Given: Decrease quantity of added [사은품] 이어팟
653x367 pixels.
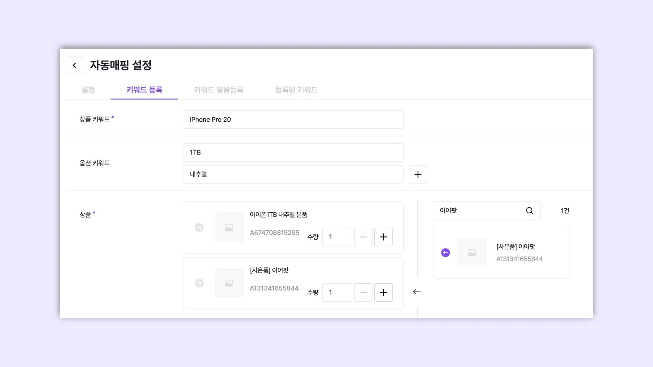Looking at the screenshot, I should coord(363,292).
